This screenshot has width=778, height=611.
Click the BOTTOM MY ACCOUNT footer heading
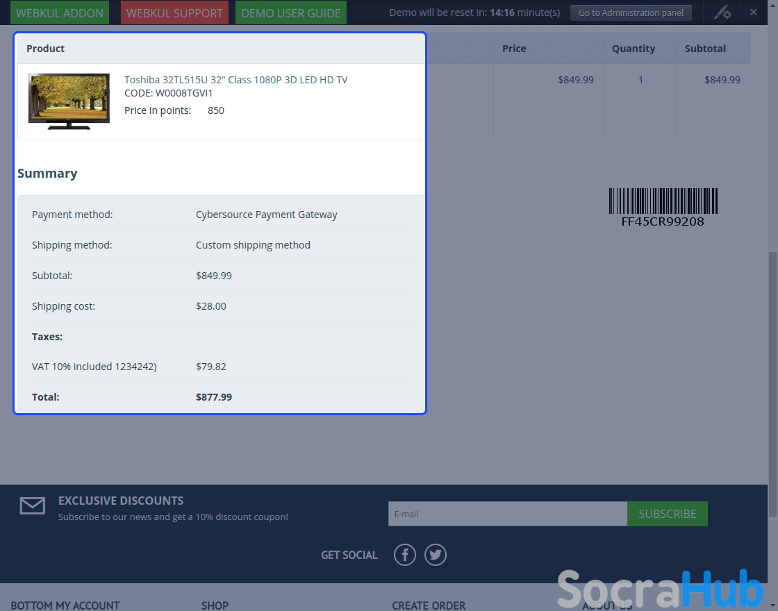point(65,605)
